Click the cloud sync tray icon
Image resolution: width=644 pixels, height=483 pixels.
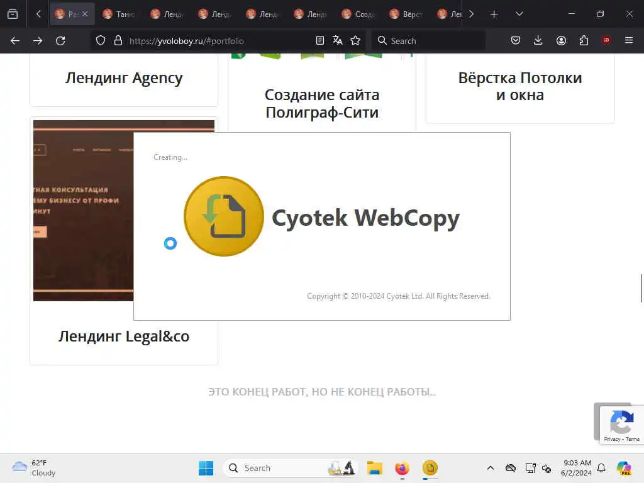(x=511, y=468)
